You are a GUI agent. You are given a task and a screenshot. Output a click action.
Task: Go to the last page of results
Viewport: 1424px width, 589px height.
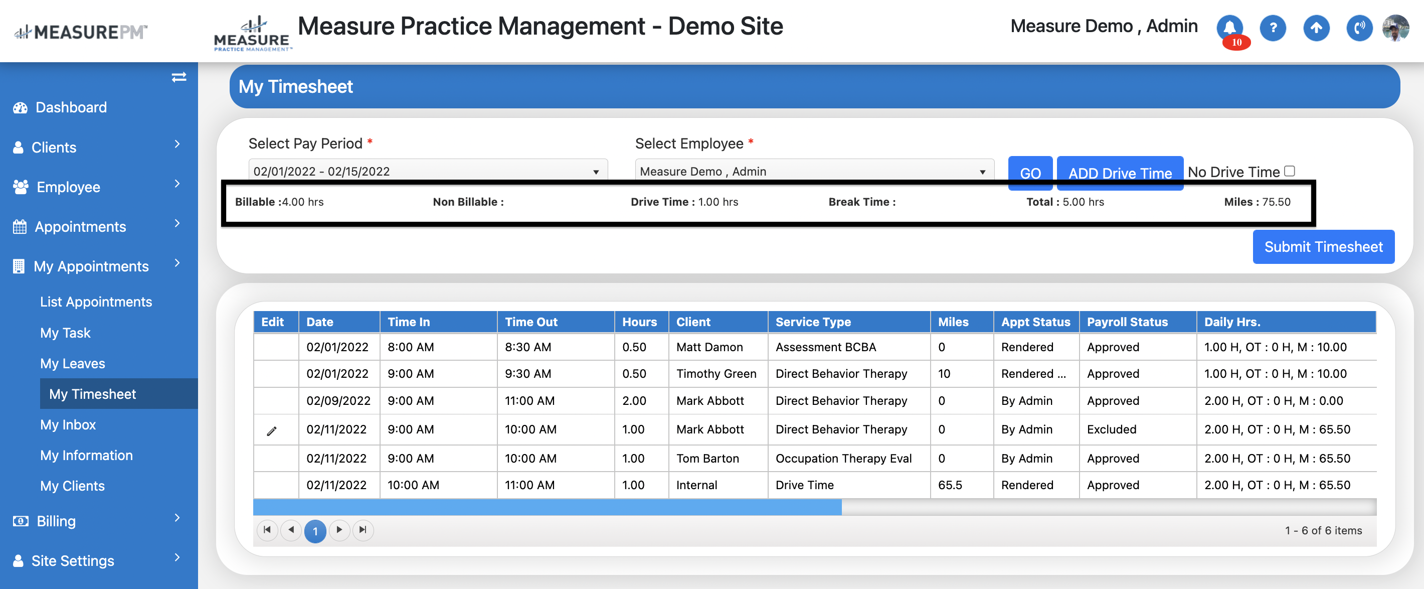tap(363, 530)
